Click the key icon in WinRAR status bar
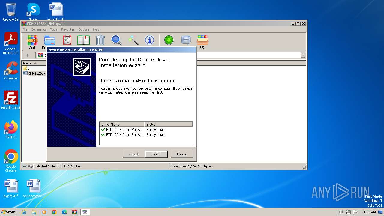Screen dimensions: 384x216 point(30,166)
